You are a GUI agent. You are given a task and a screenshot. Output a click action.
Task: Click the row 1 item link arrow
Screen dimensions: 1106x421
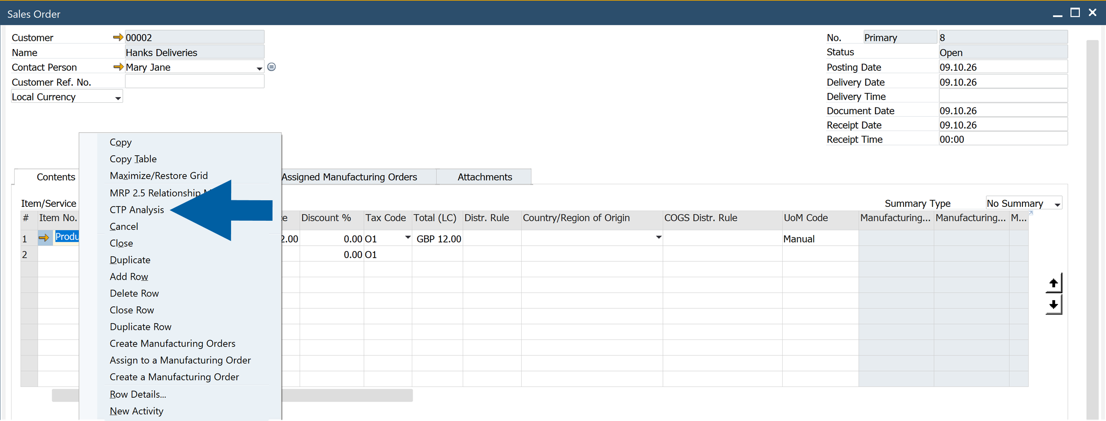[44, 238]
